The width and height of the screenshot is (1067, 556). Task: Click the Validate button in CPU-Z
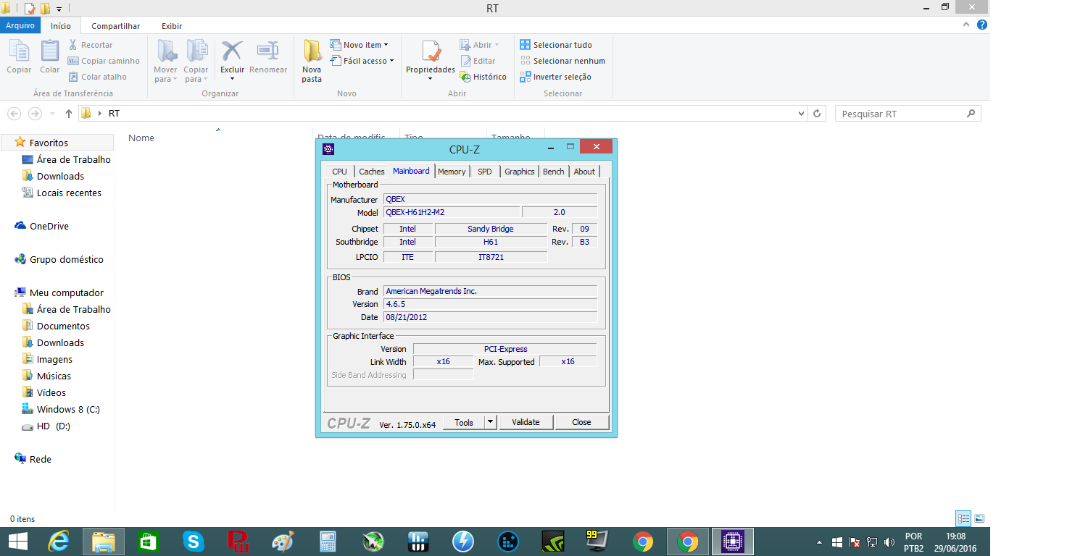click(526, 422)
